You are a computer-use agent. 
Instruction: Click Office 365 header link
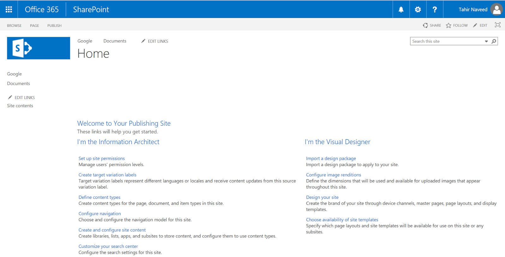[42, 9]
